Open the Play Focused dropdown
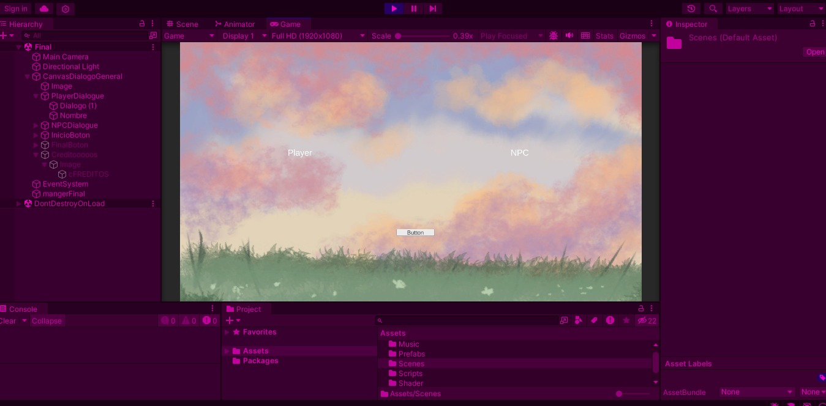This screenshot has width=826, height=406. pos(511,35)
